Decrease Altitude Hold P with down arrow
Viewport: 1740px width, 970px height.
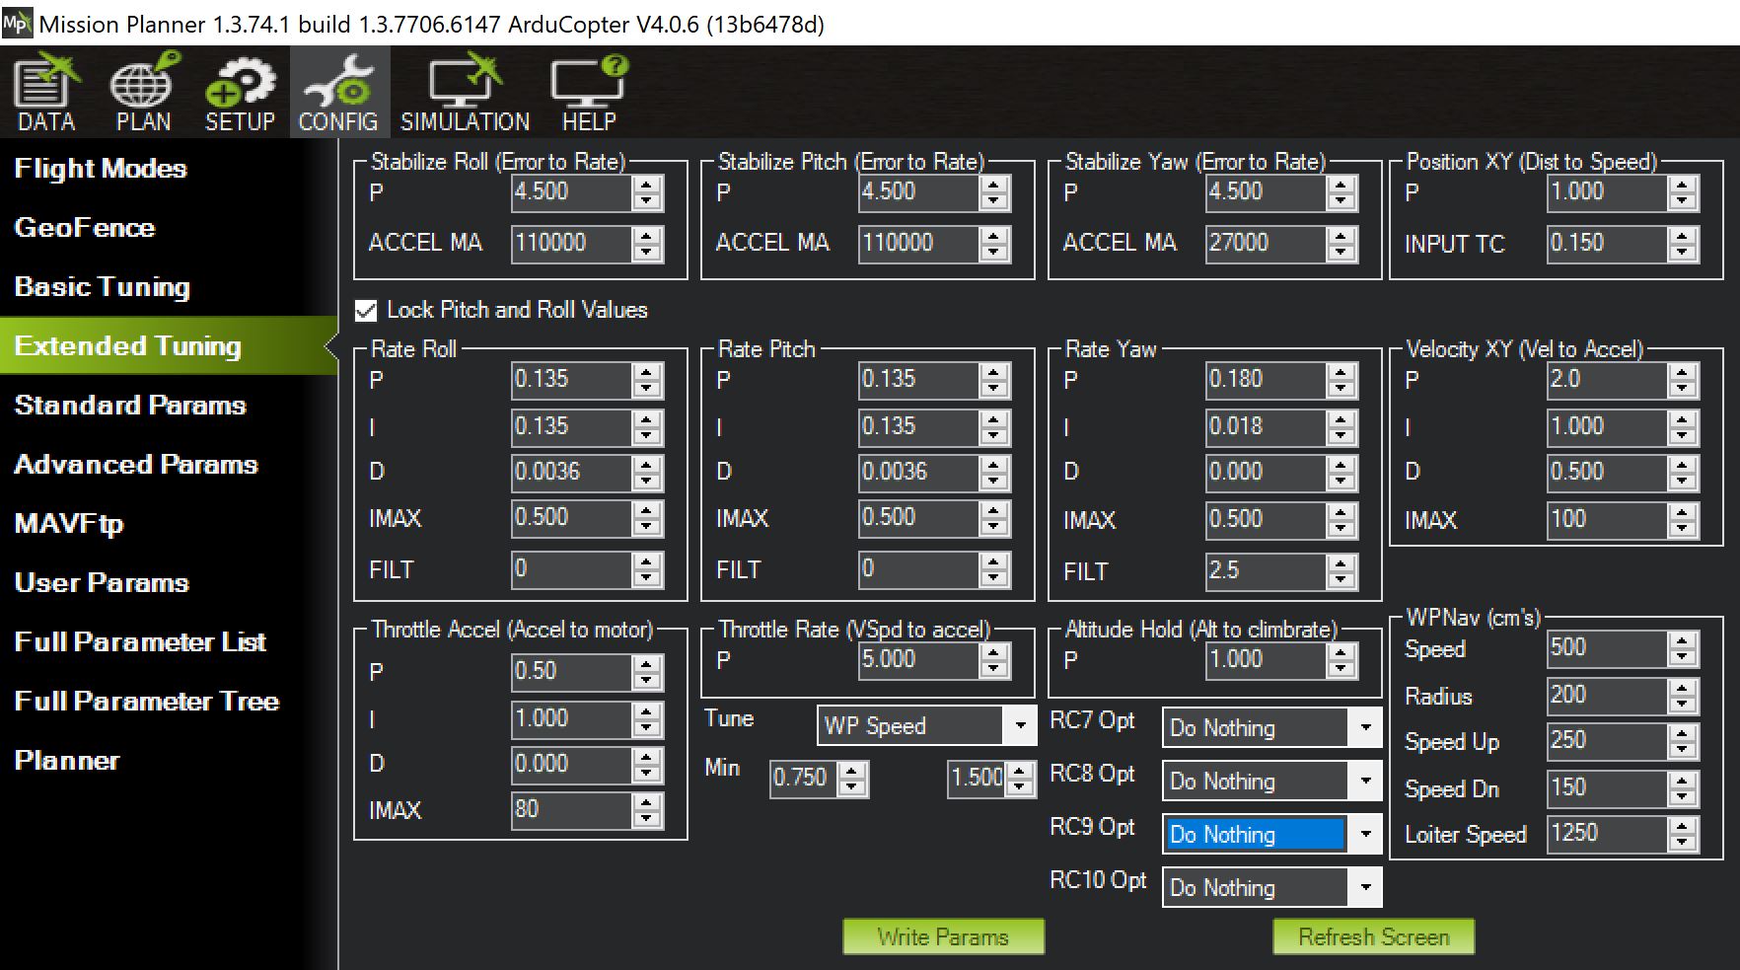[1341, 669]
